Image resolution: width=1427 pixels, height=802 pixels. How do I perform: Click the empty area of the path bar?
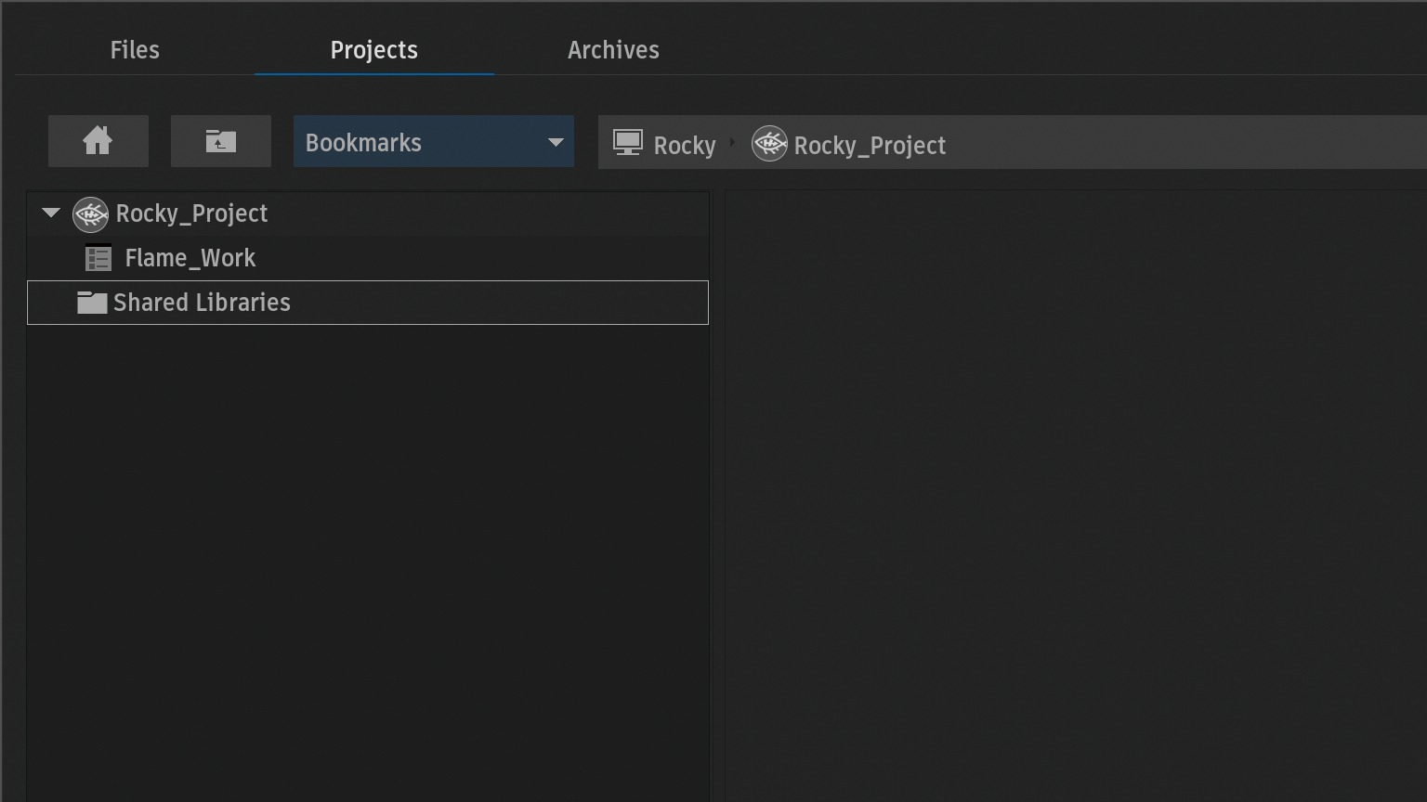[1189, 143]
